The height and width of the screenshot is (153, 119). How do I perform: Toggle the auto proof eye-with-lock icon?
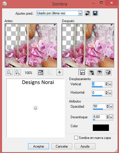point(91,72)
